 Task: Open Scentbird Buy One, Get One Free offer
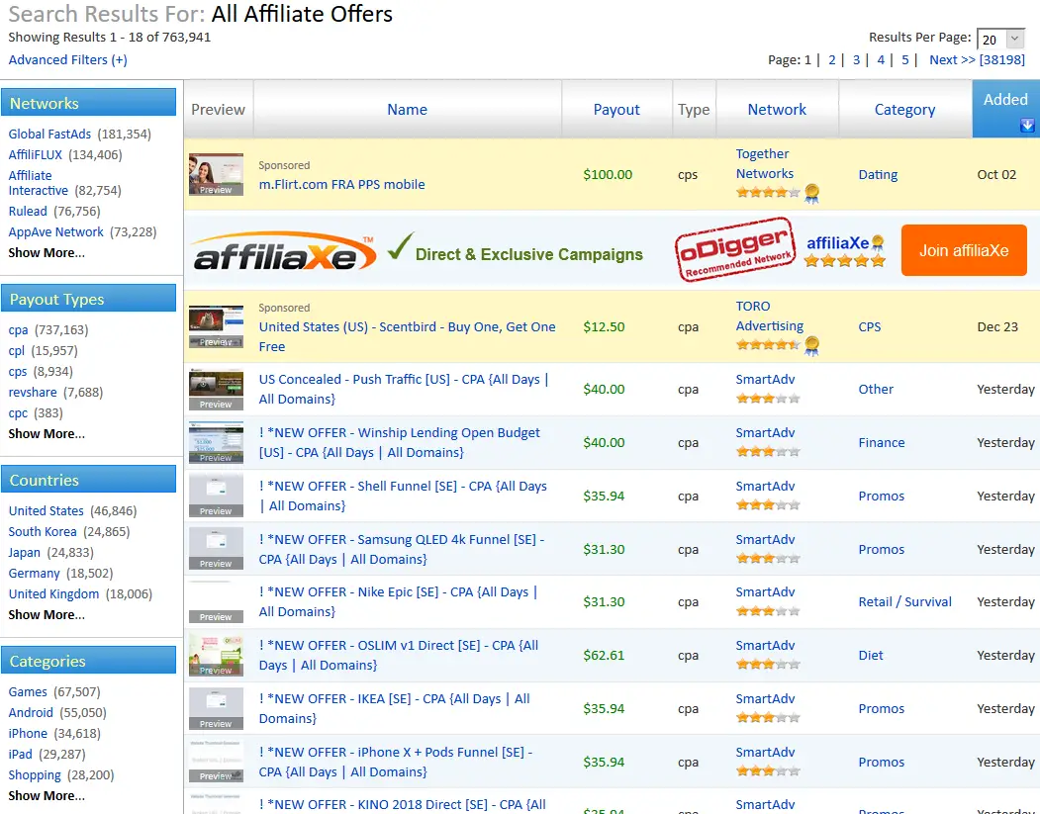click(x=408, y=336)
